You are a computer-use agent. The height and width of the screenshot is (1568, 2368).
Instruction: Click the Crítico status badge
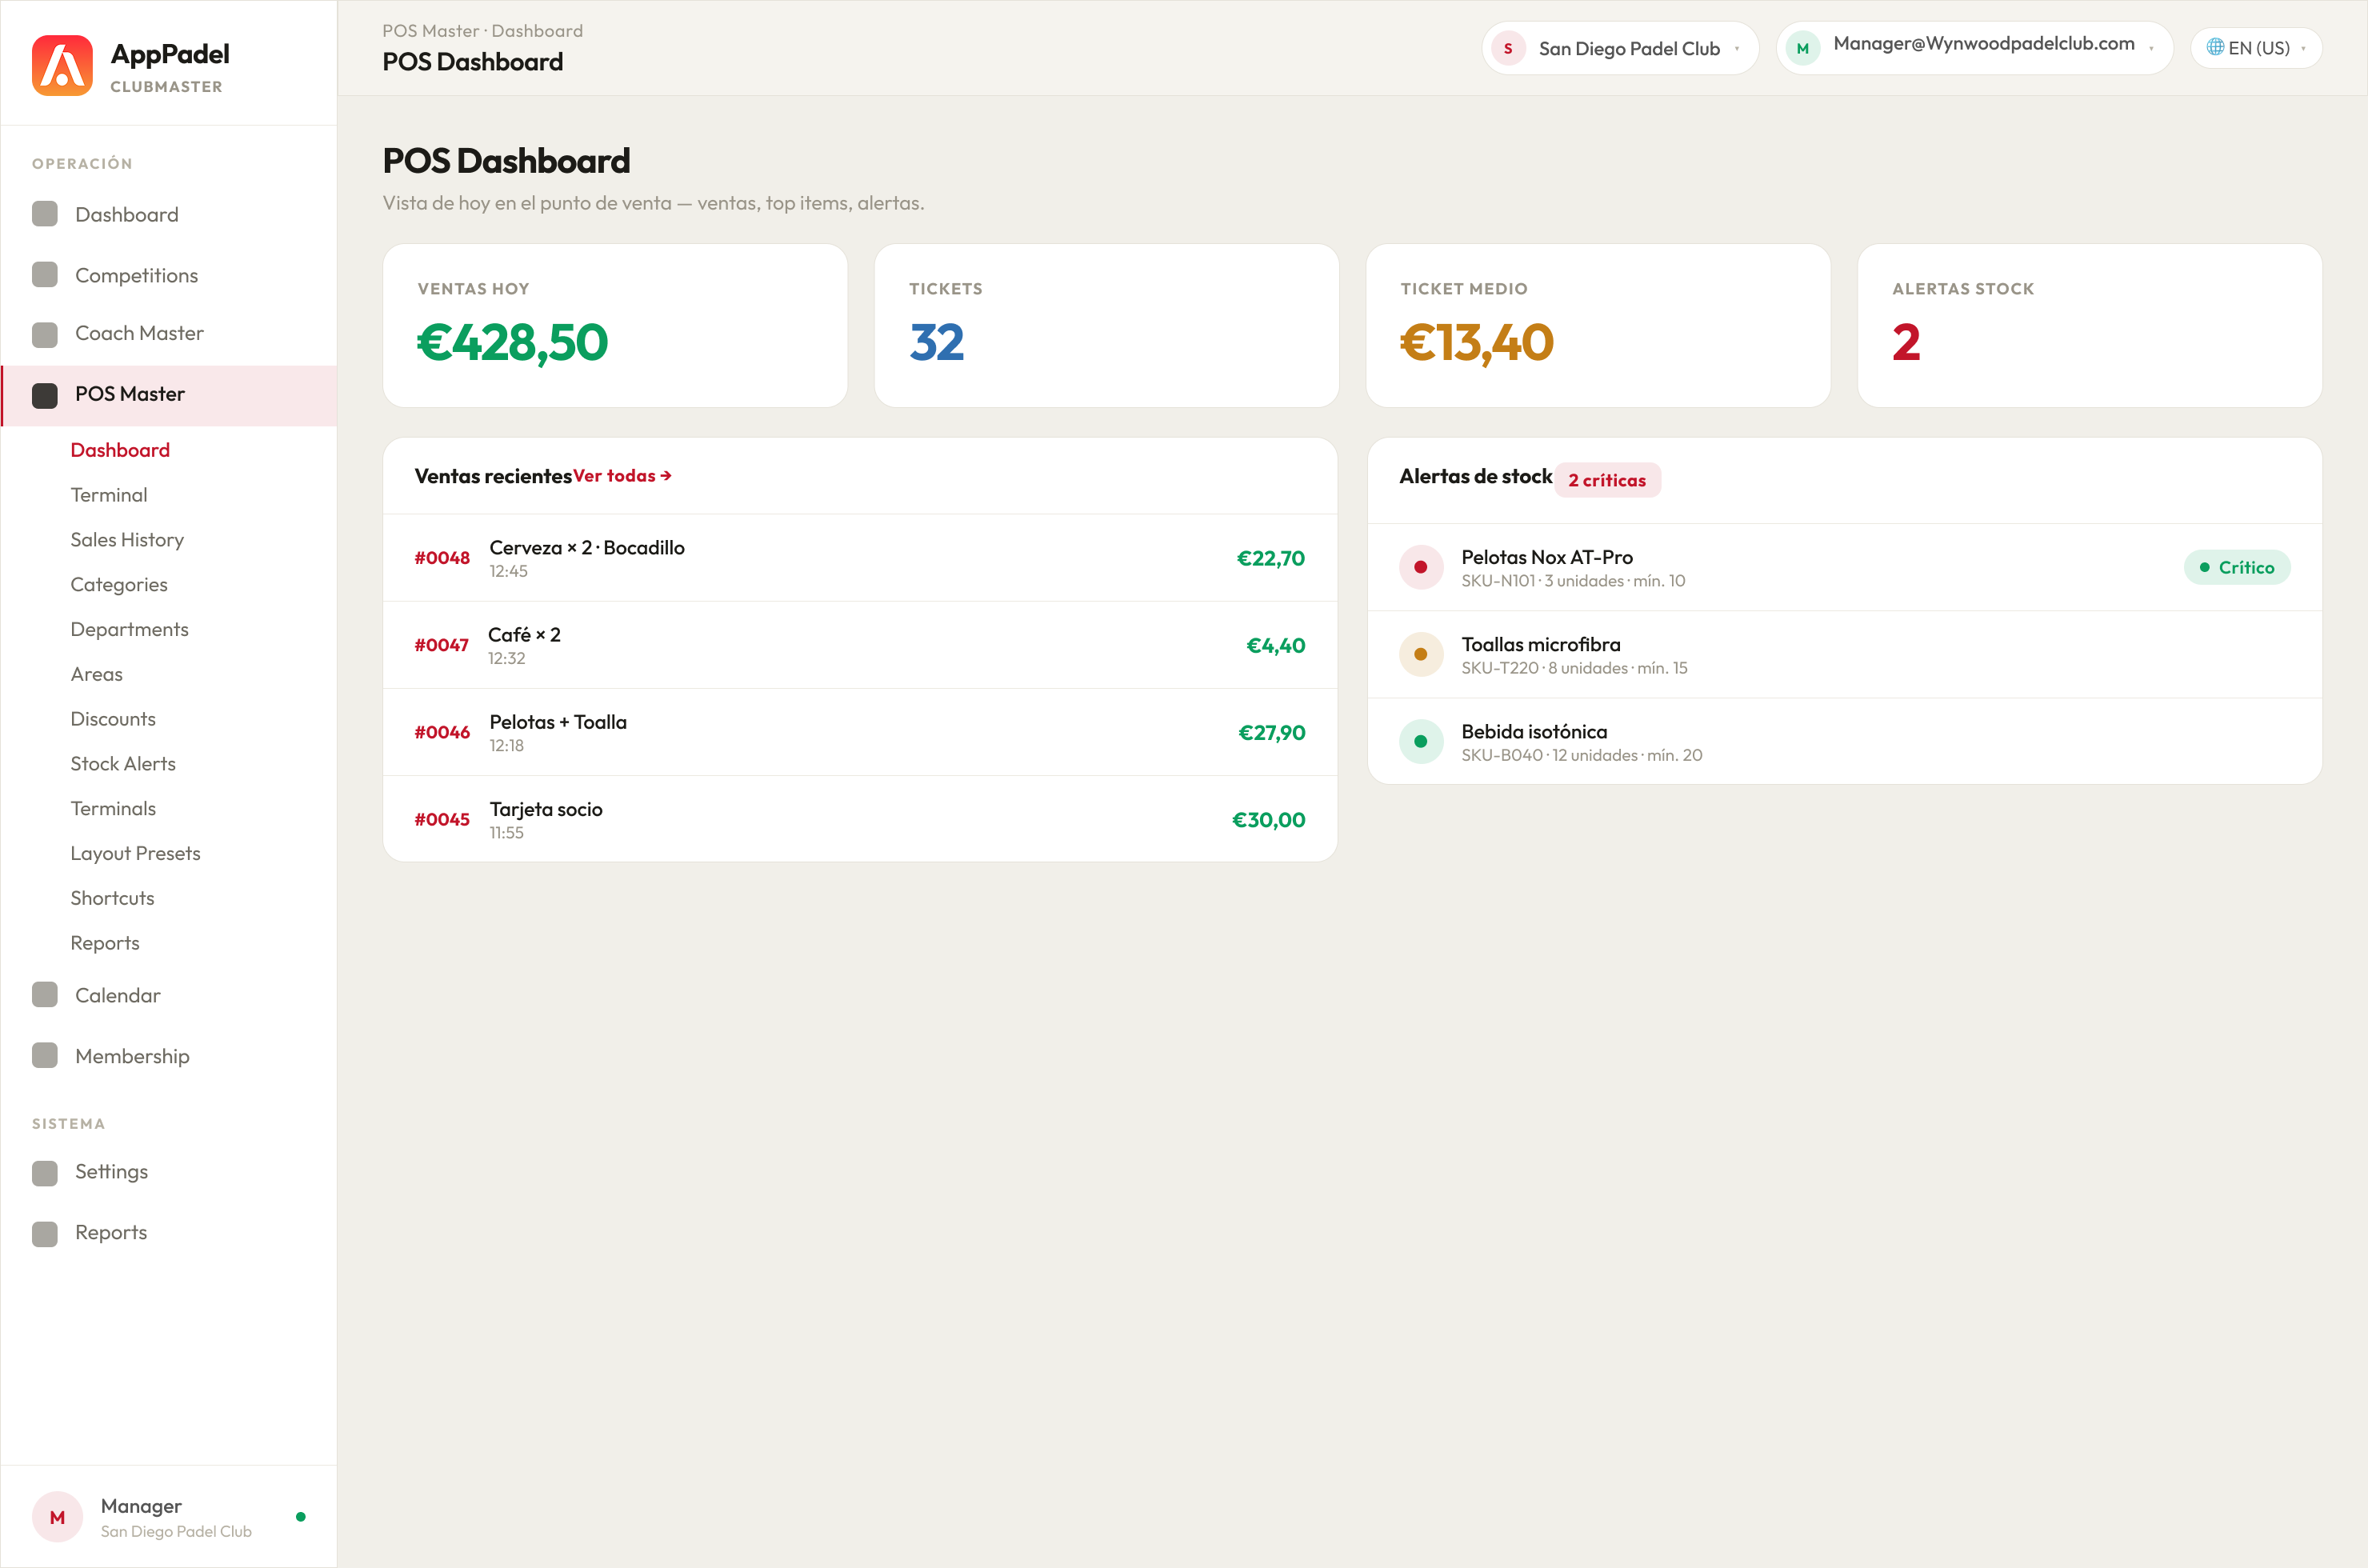tap(2237, 567)
